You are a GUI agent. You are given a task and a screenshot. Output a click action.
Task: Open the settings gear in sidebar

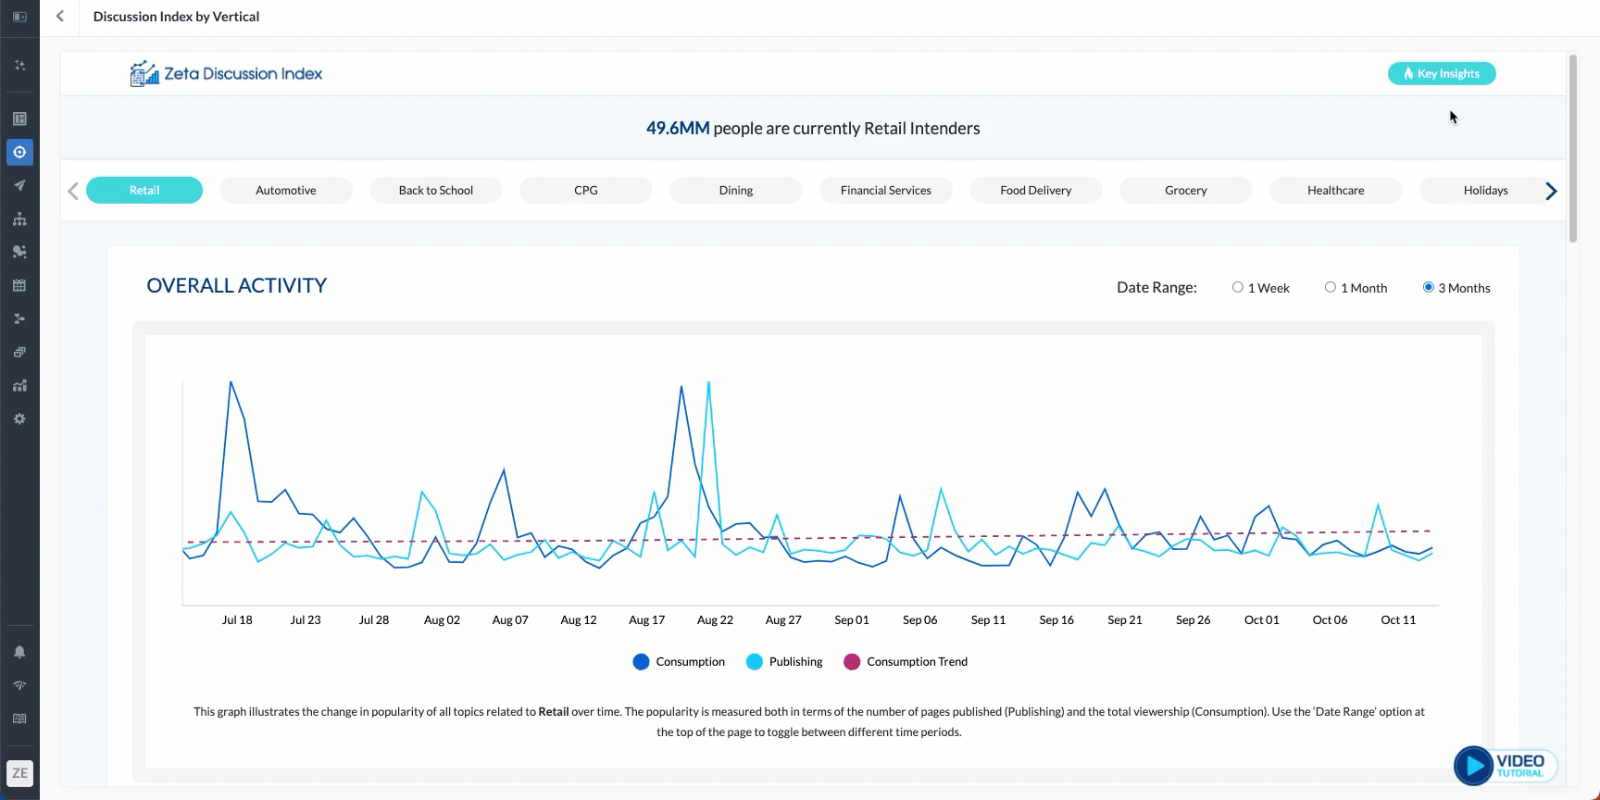[19, 419]
